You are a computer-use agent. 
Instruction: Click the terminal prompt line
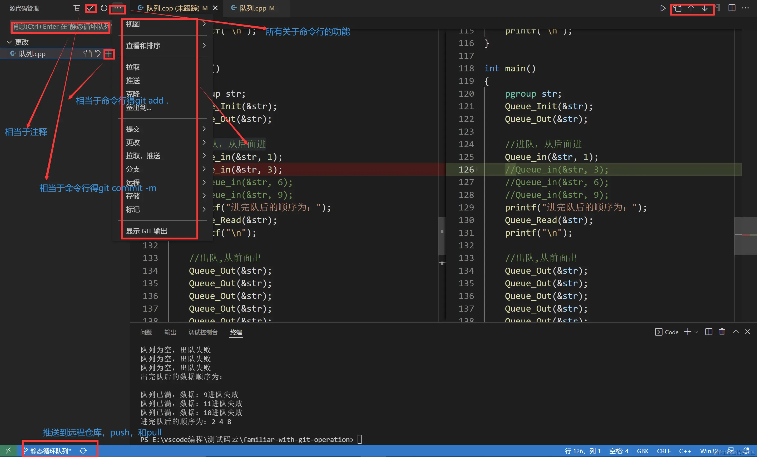(251, 439)
